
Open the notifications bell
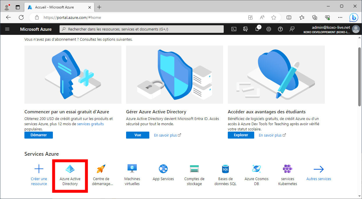pyautogui.click(x=257, y=29)
